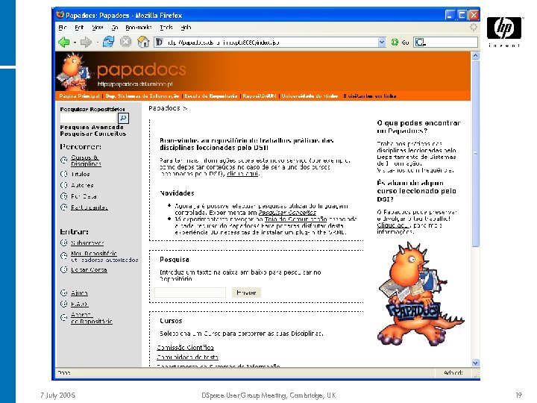Click the Pesquisar Repositórios search field

pos(88,118)
